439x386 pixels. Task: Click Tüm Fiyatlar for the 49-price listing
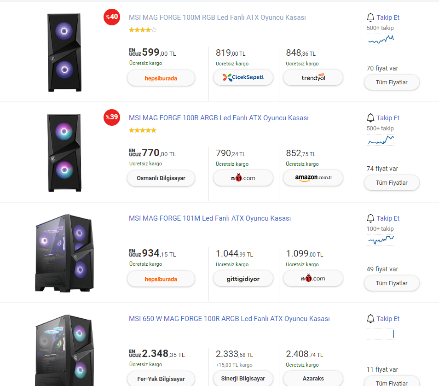point(392,283)
